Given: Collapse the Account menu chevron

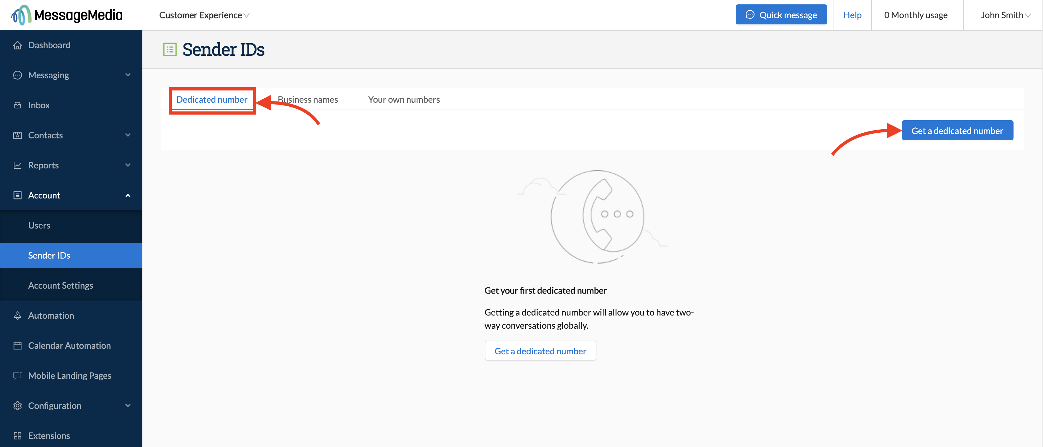Looking at the screenshot, I should [128, 196].
